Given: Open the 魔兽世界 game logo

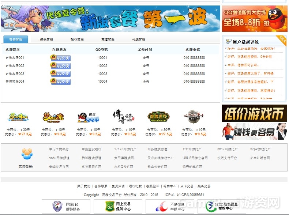Looking at the screenshot, I should 158,117.
